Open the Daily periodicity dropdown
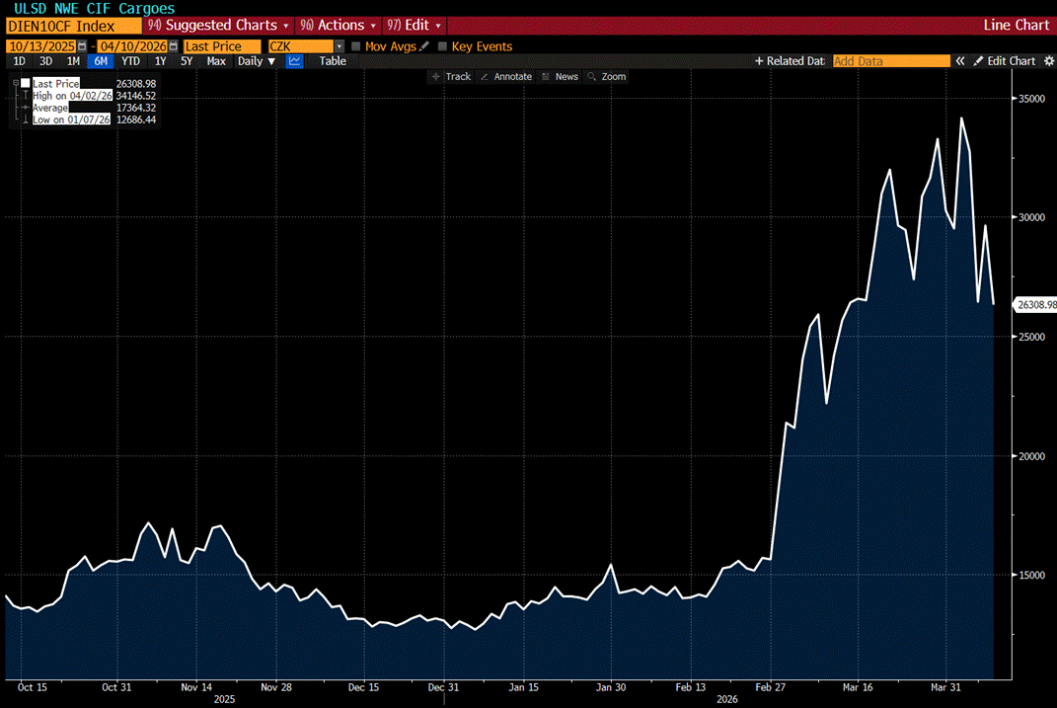 click(x=257, y=61)
